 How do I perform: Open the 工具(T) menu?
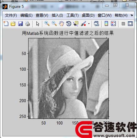tap(72, 15)
